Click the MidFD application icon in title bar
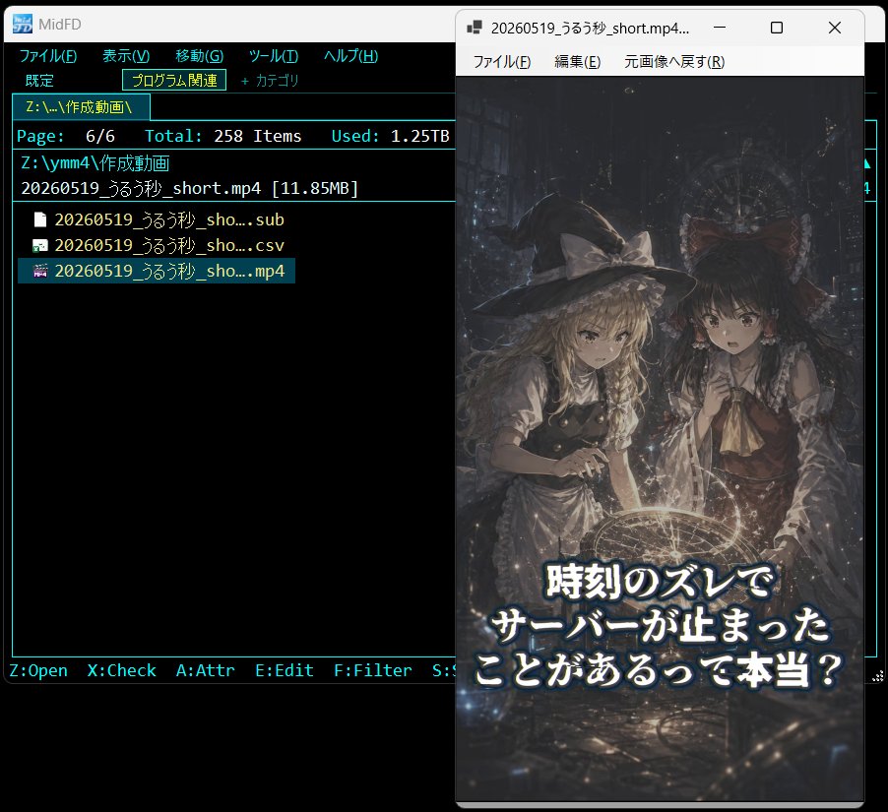Image resolution: width=888 pixels, height=812 pixels. click(22, 25)
